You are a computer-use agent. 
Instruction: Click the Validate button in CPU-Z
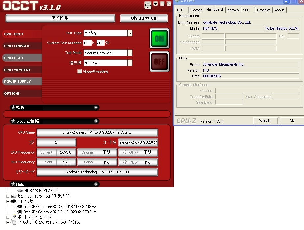265,121
